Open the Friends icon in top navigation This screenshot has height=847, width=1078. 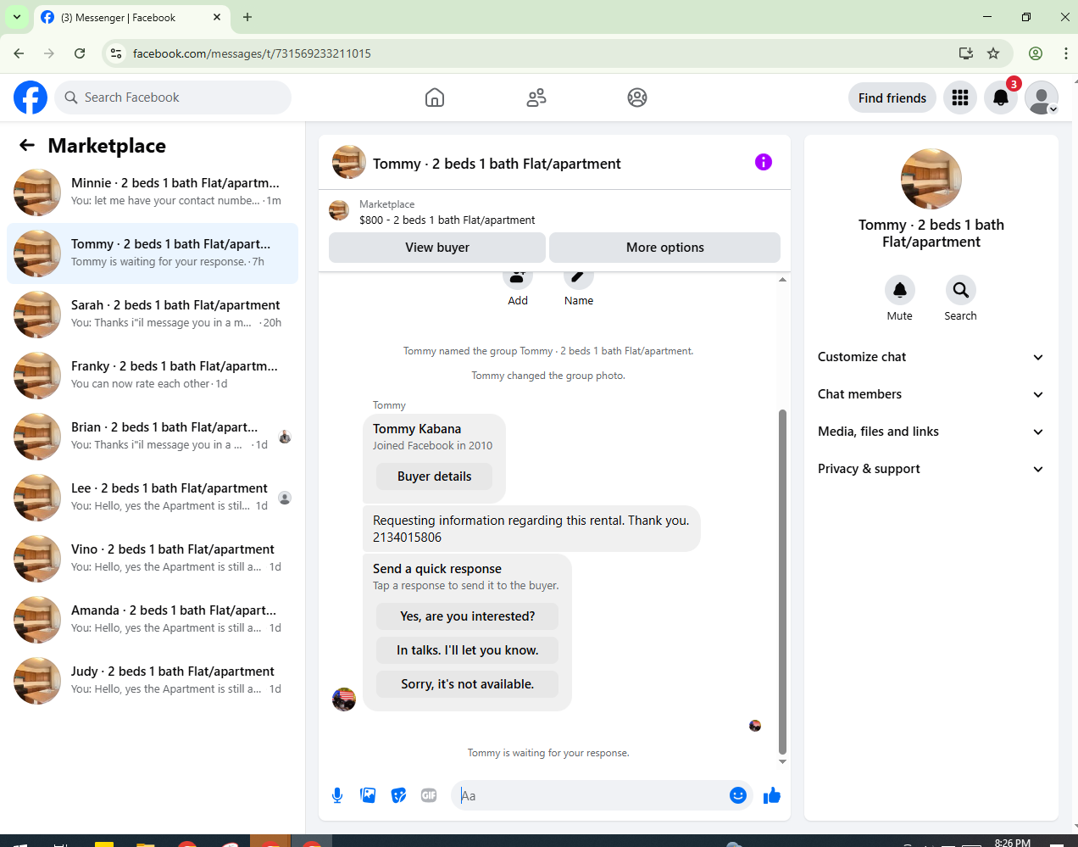tap(536, 98)
